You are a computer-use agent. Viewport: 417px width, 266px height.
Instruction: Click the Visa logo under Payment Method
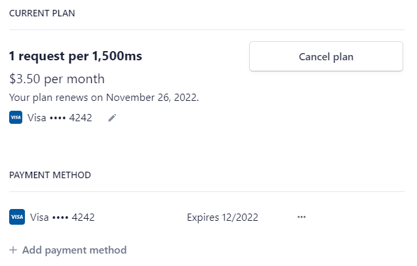(17, 217)
